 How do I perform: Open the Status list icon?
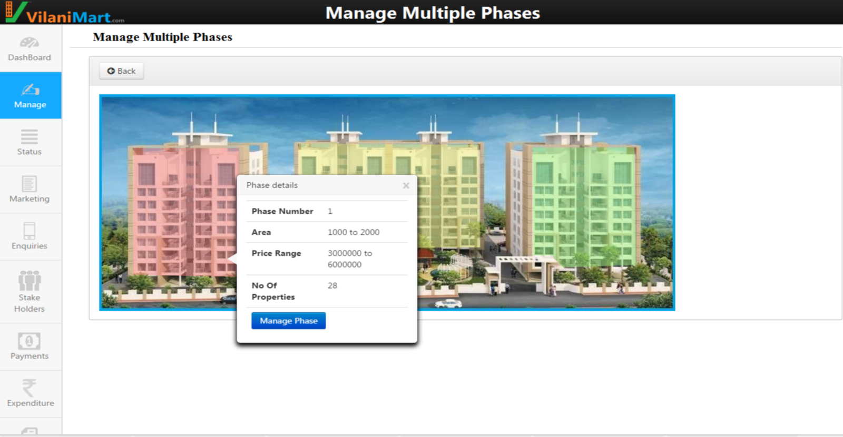30,137
